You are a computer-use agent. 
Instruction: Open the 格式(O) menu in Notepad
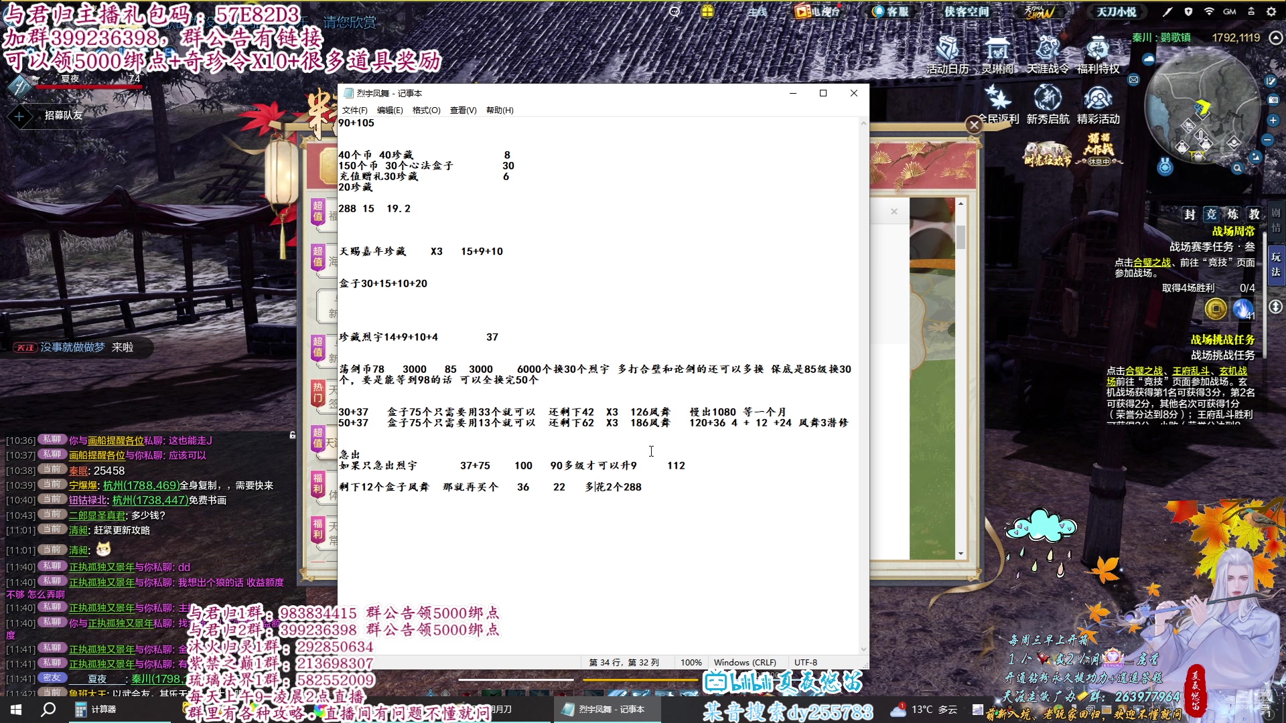coord(426,110)
